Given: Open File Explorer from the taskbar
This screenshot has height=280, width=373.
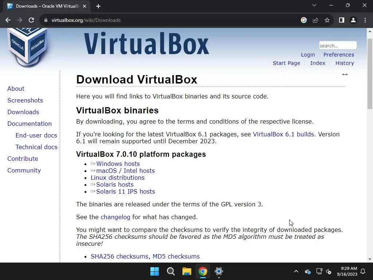Looking at the screenshot, I should coord(187,271).
